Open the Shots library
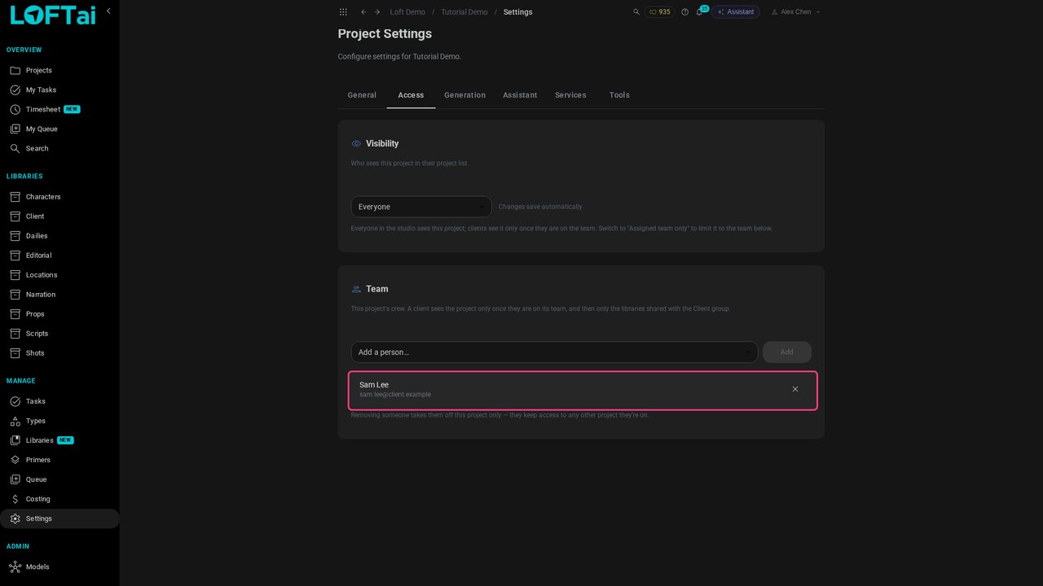Image resolution: width=1043 pixels, height=586 pixels. click(59, 353)
